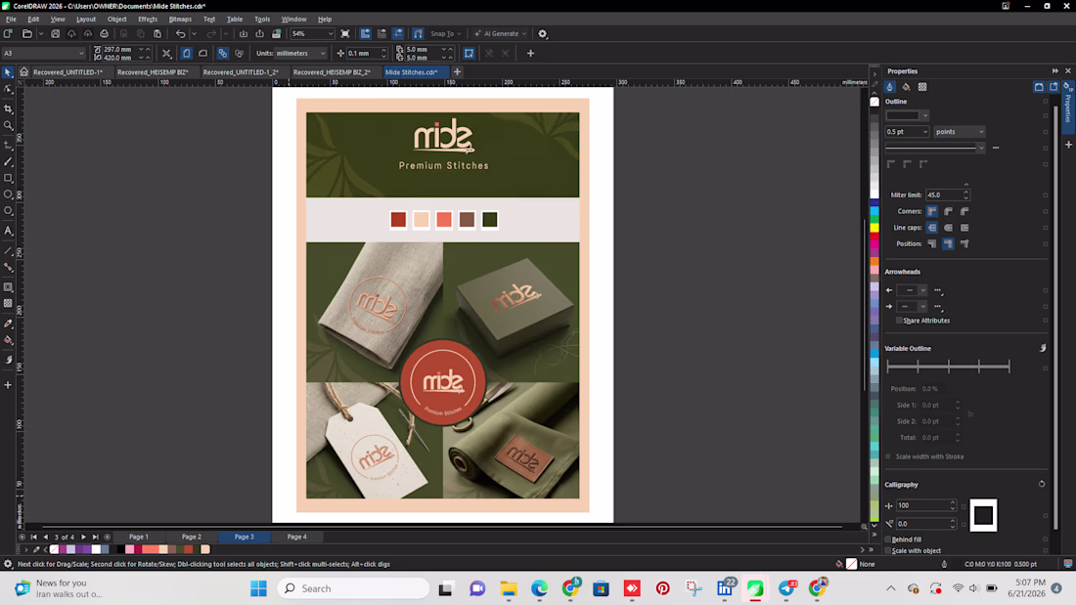The width and height of the screenshot is (1076, 605).
Task: Click the Full-screen preview icon
Action: click(345, 33)
